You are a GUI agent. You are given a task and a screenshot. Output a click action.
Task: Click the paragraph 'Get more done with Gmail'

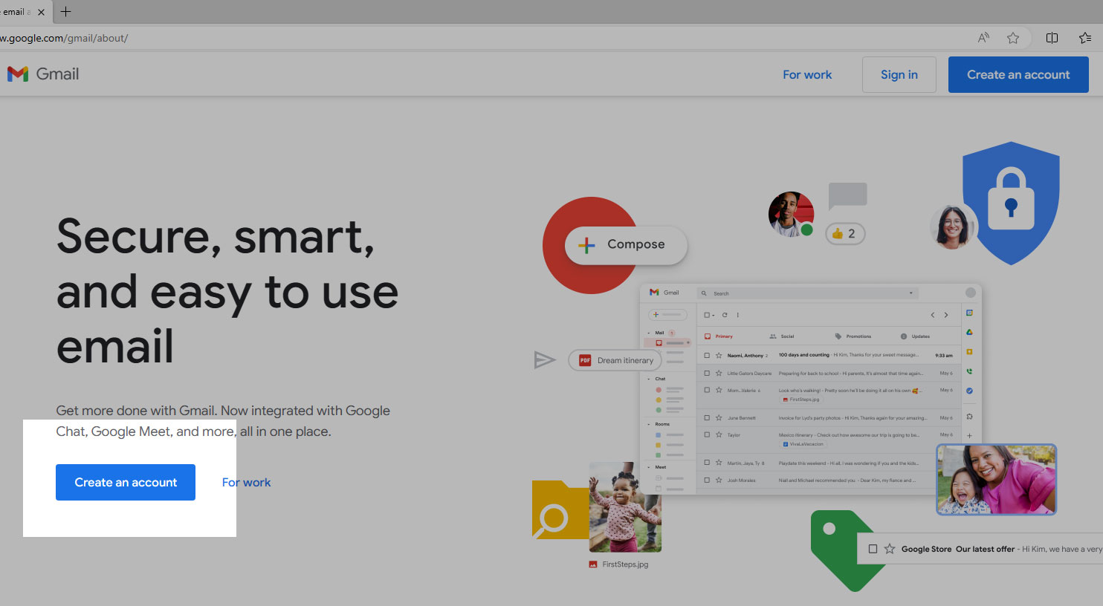coord(223,421)
